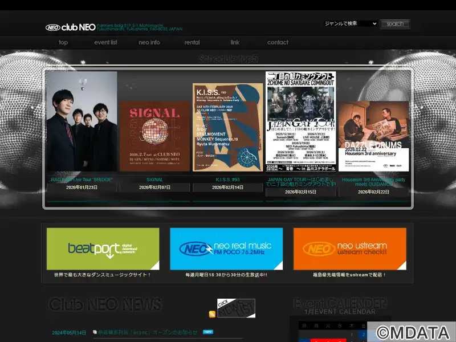Click the date 2026年02月22日
This screenshot has height=342, width=456.
374,192
